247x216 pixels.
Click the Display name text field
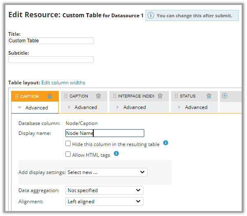(x=105, y=133)
